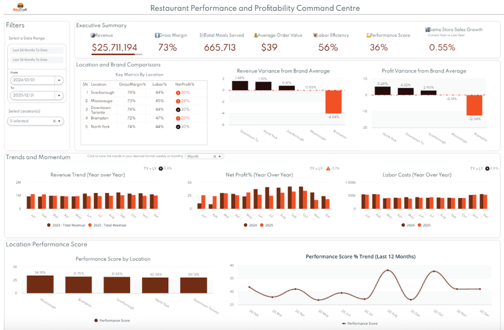Viewport: 504px width, 330px height.
Task: Click Downtown Toronto's black check profit icon
Action: click(178, 109)
